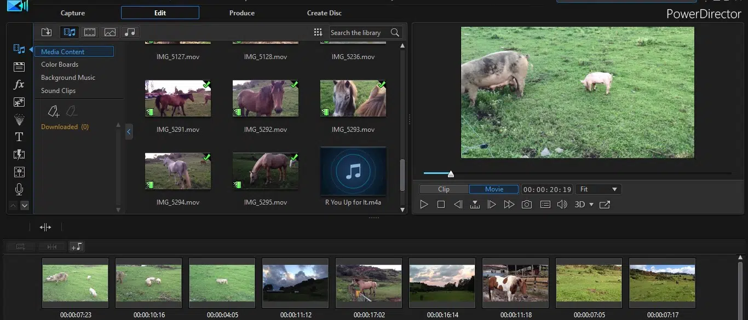Open the Create Disc tab

[x=324, y=13]
